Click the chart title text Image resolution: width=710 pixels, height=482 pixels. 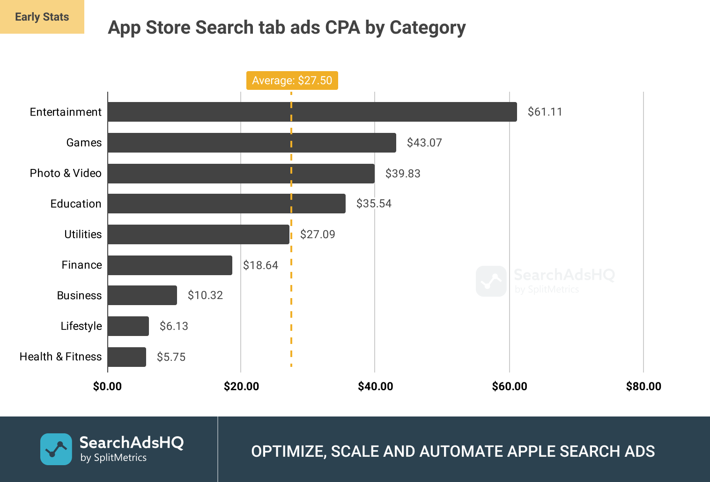pyautogui.click(x=287, y=28)
